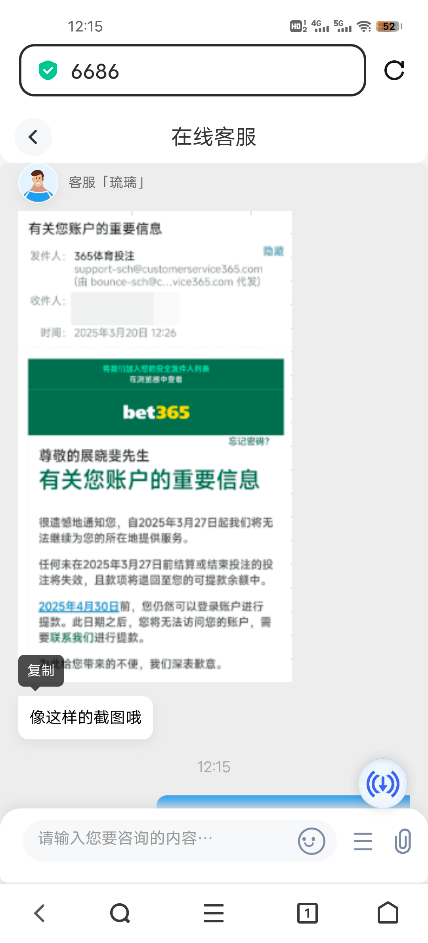428x943 pixels.
Task: Open the emoji picker smiley icon
Action: click(x=311, y=841)
